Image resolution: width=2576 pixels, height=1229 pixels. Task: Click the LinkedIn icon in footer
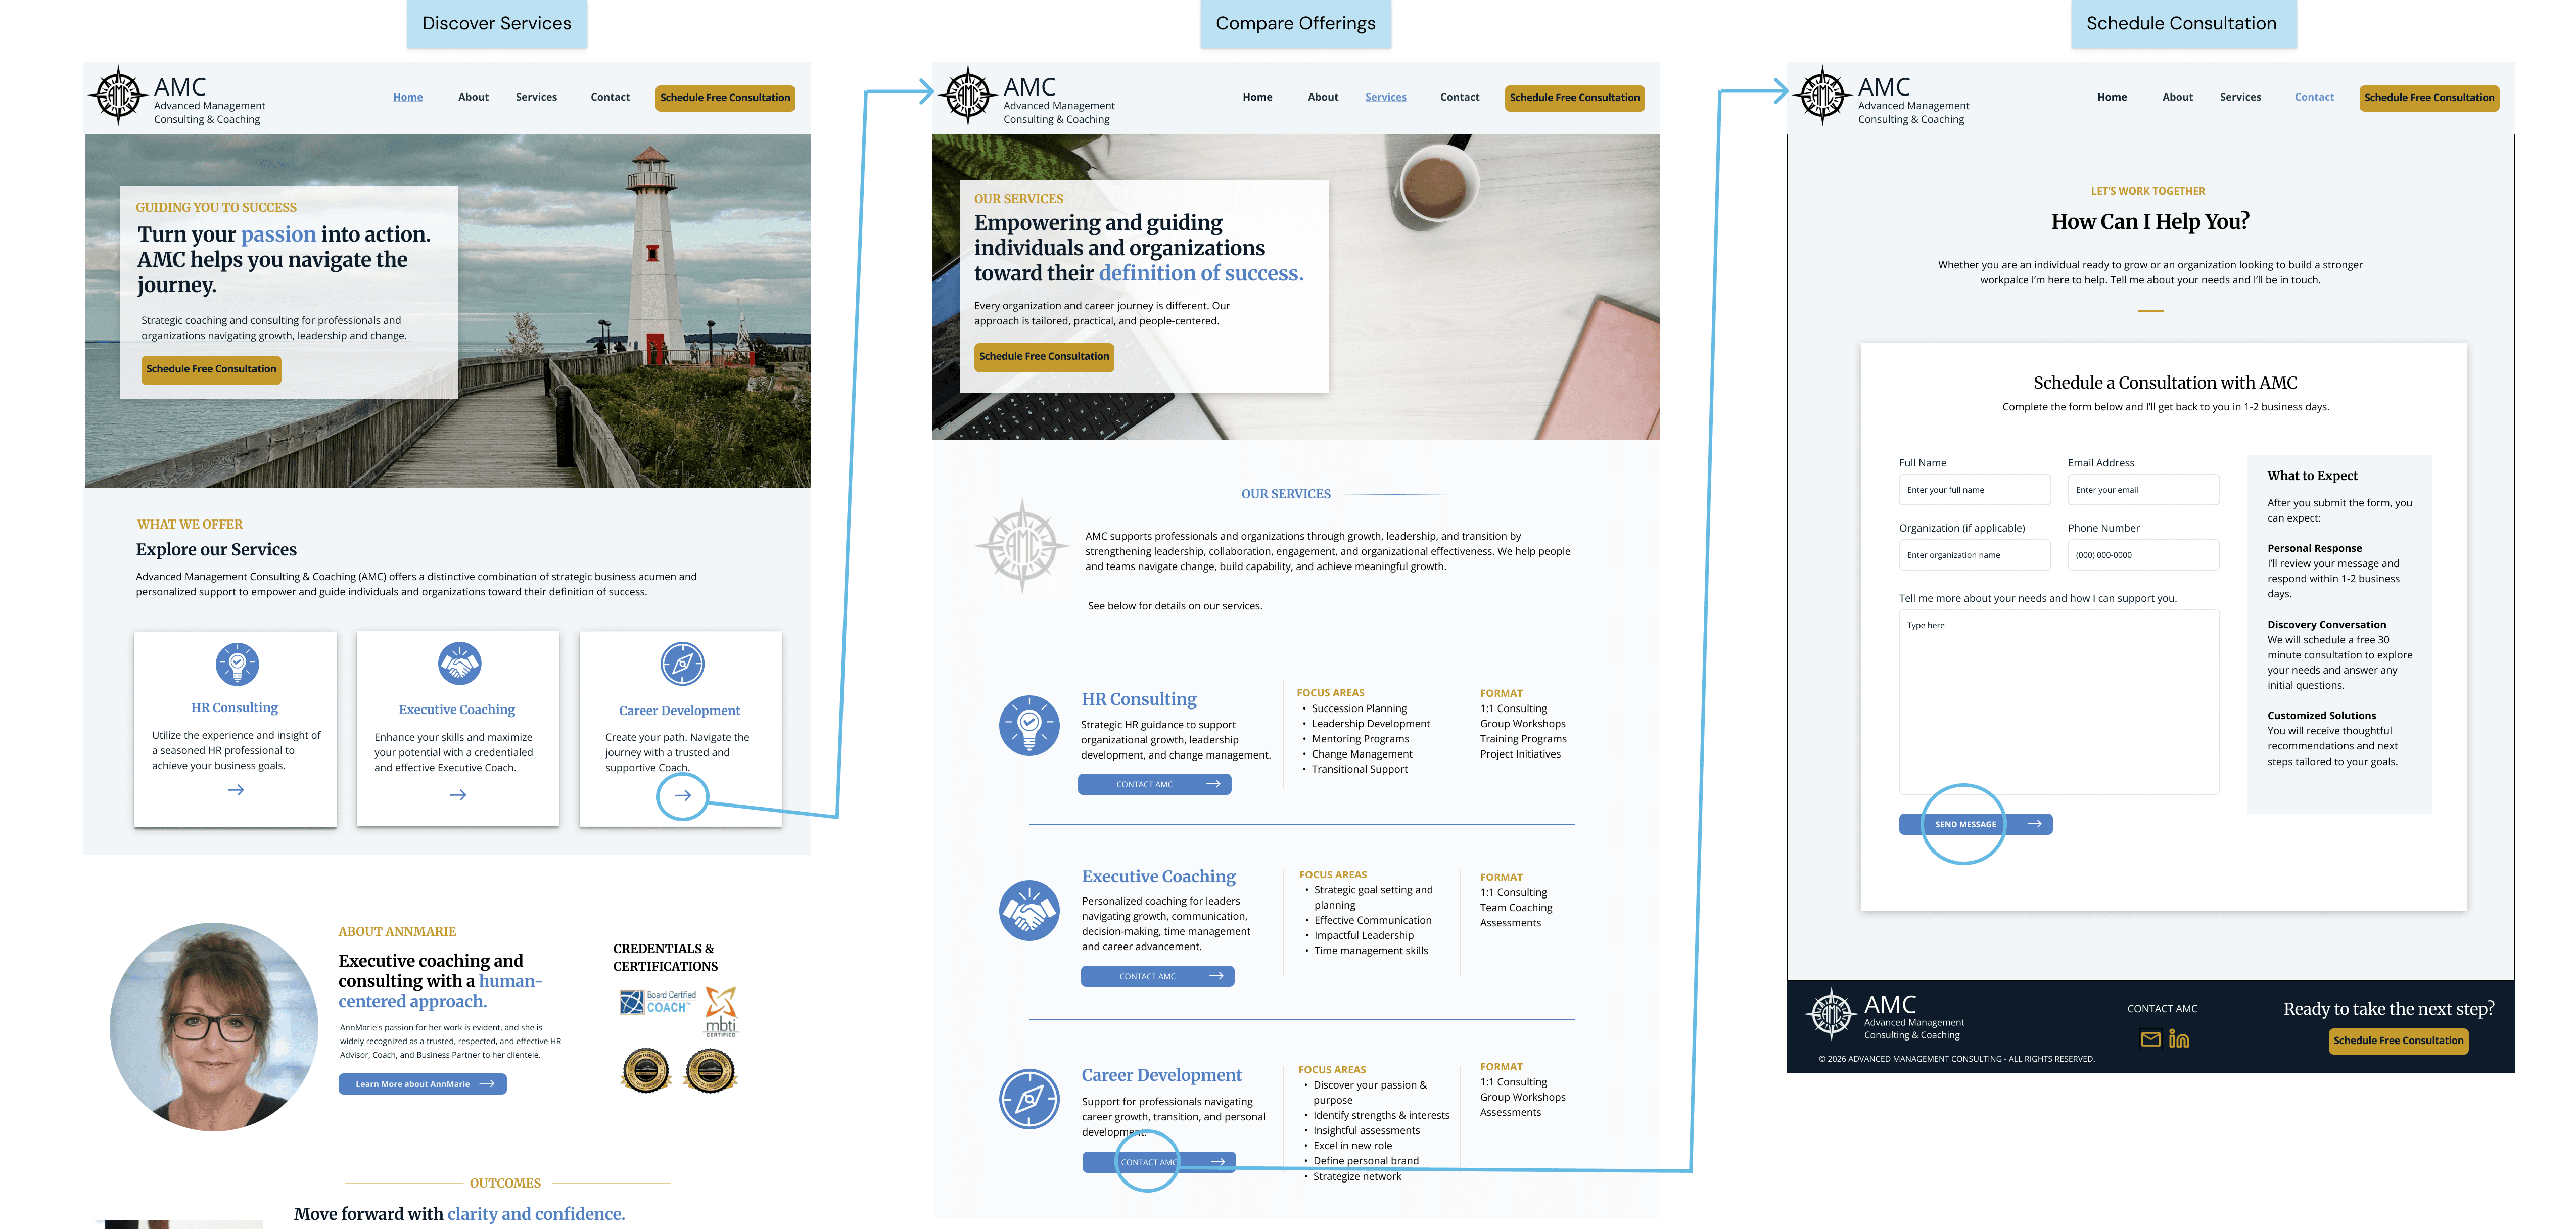coord(2179,1039)
